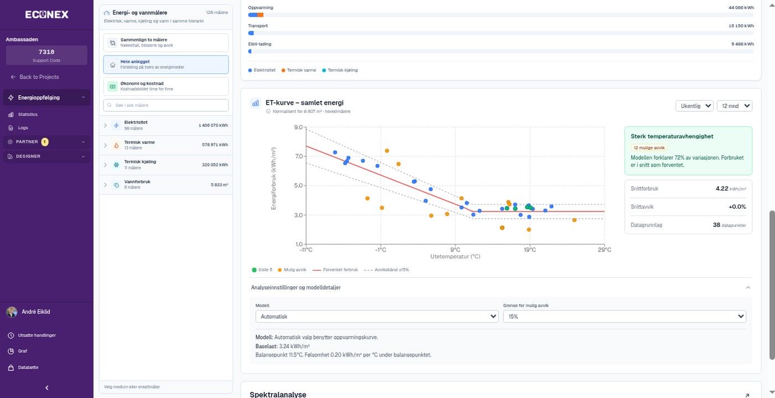Click the Sammenlign to målere compare icon
The width and height of the screenshot is (775, 398).
[x=112, y=43]
